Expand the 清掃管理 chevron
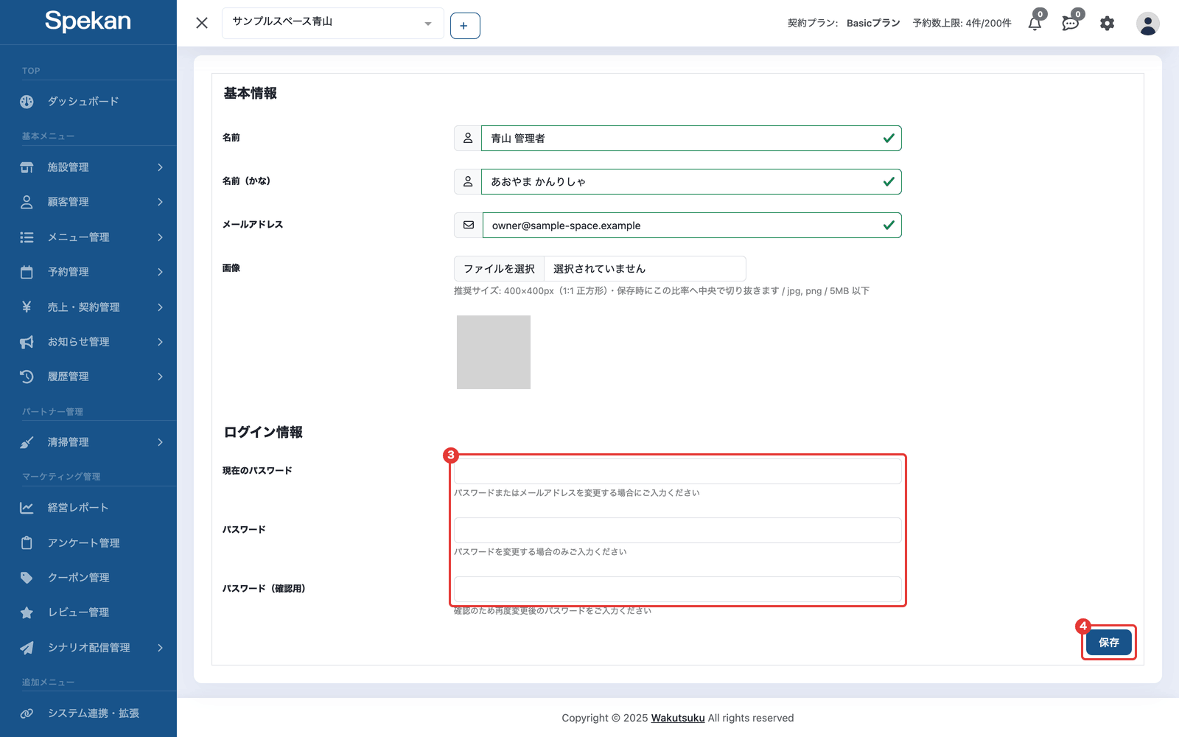This screenshot has height=737, width=1179. [x=160, y=442]
